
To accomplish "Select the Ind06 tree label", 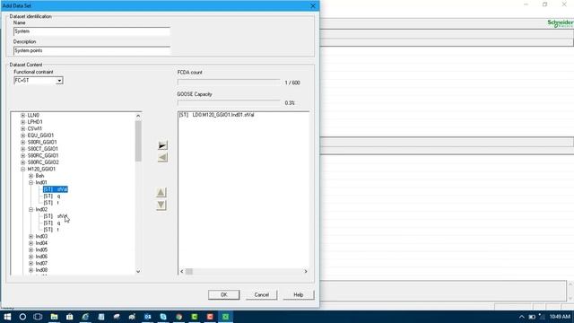I will [41, 257].
